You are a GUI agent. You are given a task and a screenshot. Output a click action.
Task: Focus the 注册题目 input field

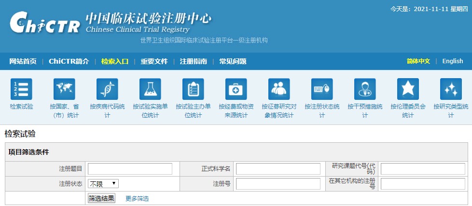[x=130, y=169]
